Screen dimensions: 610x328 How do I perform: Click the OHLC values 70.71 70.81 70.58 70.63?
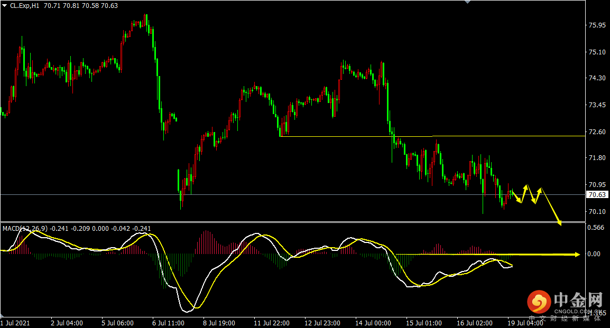81,6
